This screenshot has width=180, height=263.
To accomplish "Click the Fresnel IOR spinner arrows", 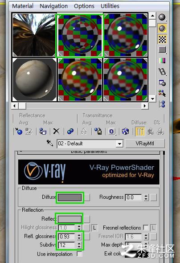I will point(146,237).
